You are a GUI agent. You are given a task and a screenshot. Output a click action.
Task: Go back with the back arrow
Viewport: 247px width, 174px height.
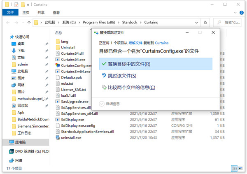click(x=8, y=23)
